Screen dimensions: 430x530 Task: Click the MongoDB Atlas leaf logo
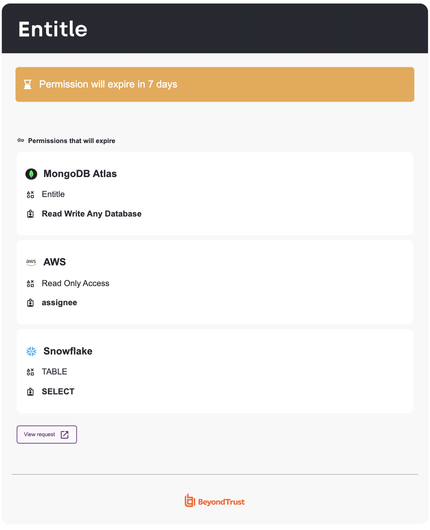coord(31,174)
